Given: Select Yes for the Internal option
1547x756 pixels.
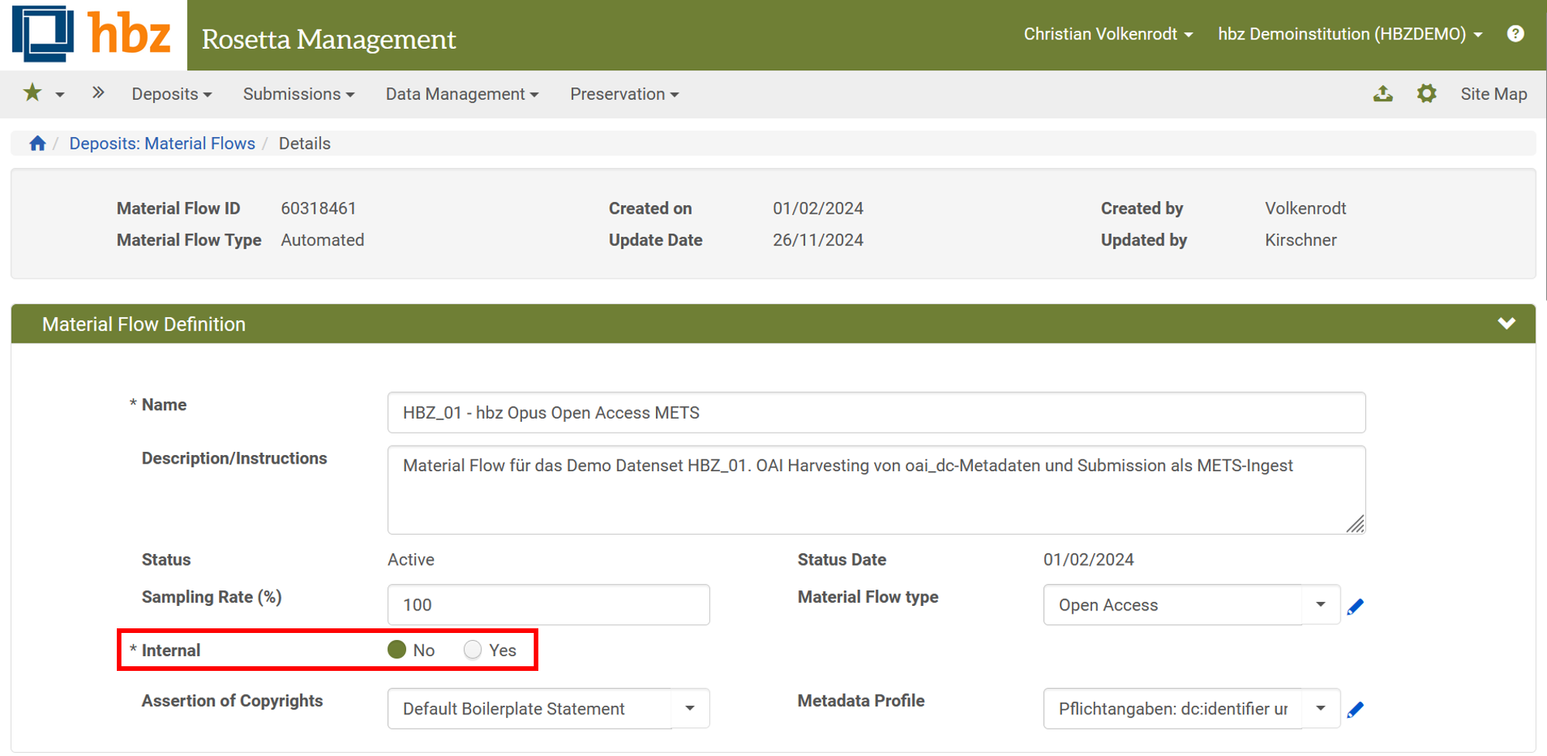Looking at the screenshot, I should [x=473, y=650].
